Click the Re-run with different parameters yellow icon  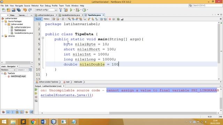tap(36, 93)
